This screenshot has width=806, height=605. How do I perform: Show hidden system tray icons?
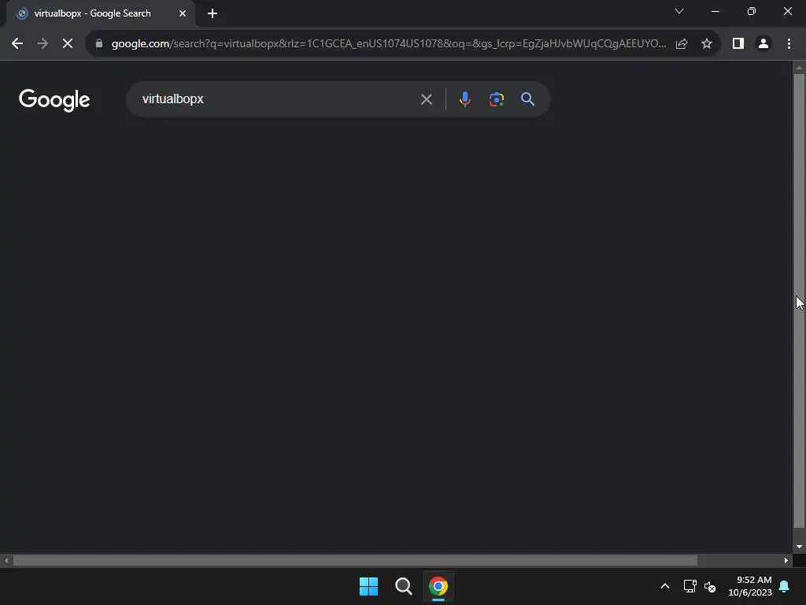[664, 586]
